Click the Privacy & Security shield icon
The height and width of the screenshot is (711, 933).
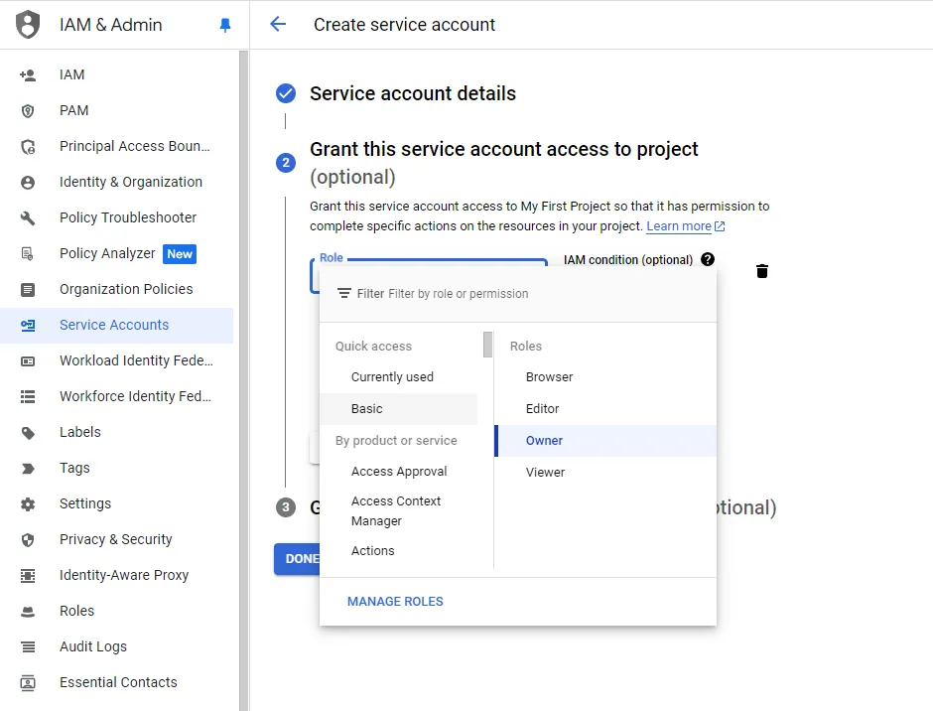pyautogui.click(x=28, y=539)
